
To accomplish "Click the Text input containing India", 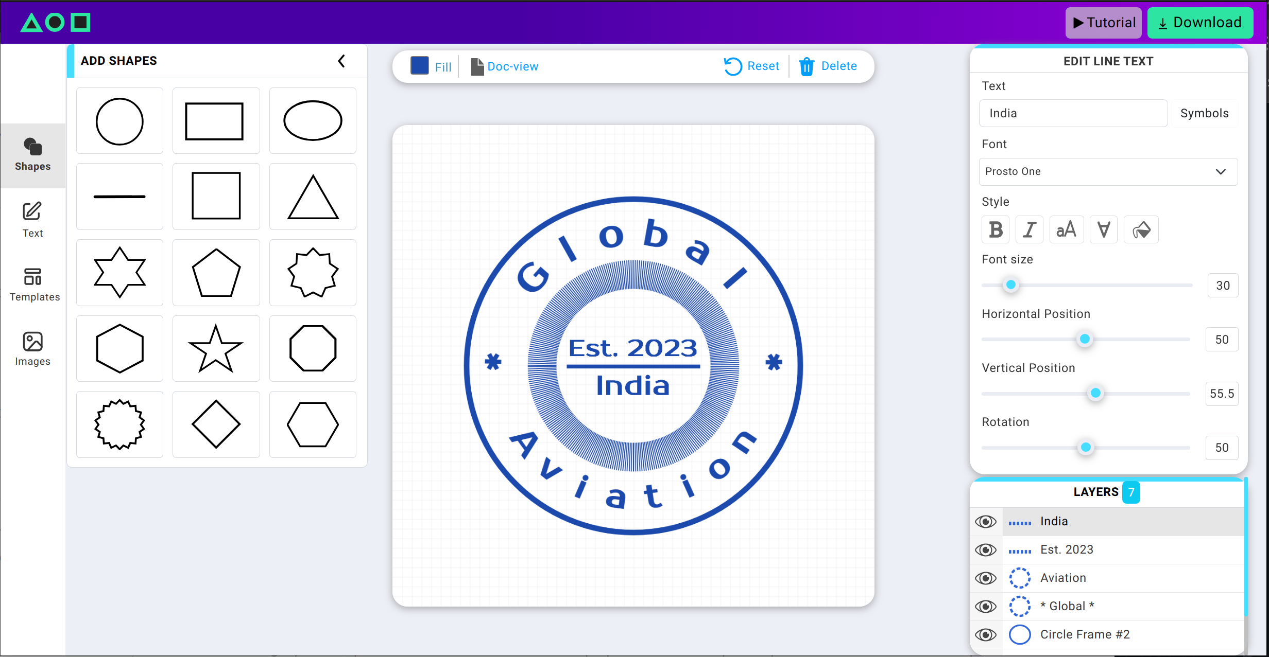I will click(x=1073, y=113).
